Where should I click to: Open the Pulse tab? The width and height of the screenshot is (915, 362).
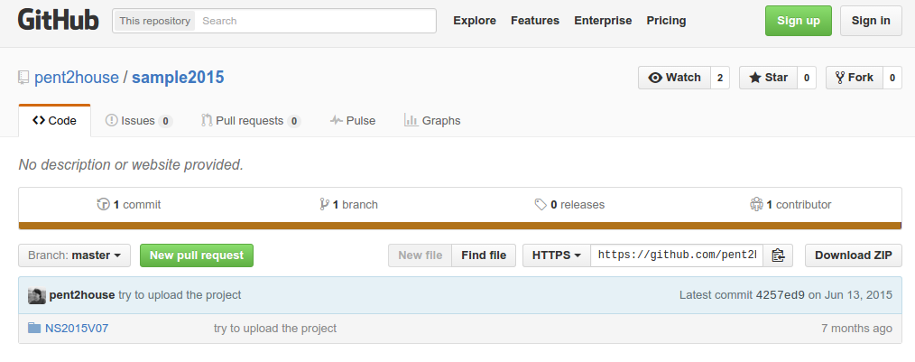coord(353,121)
